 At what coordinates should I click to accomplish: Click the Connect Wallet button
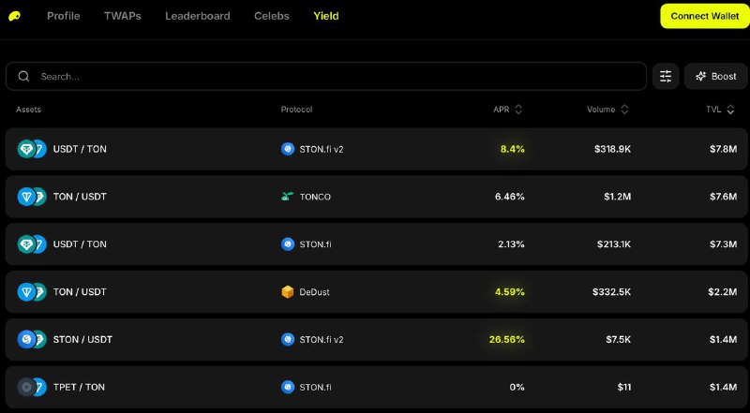(705, 16)
